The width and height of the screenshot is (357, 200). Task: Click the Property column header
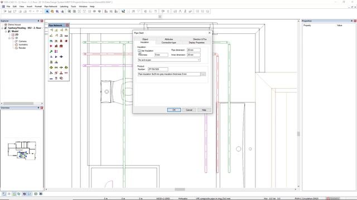(307, 26)
